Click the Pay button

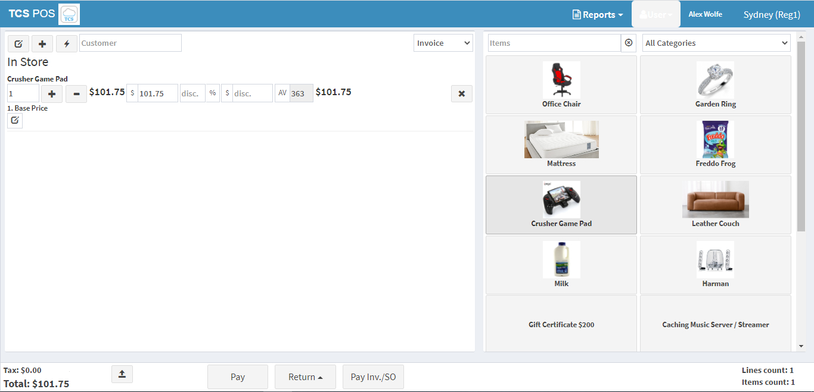pos(237,377)
